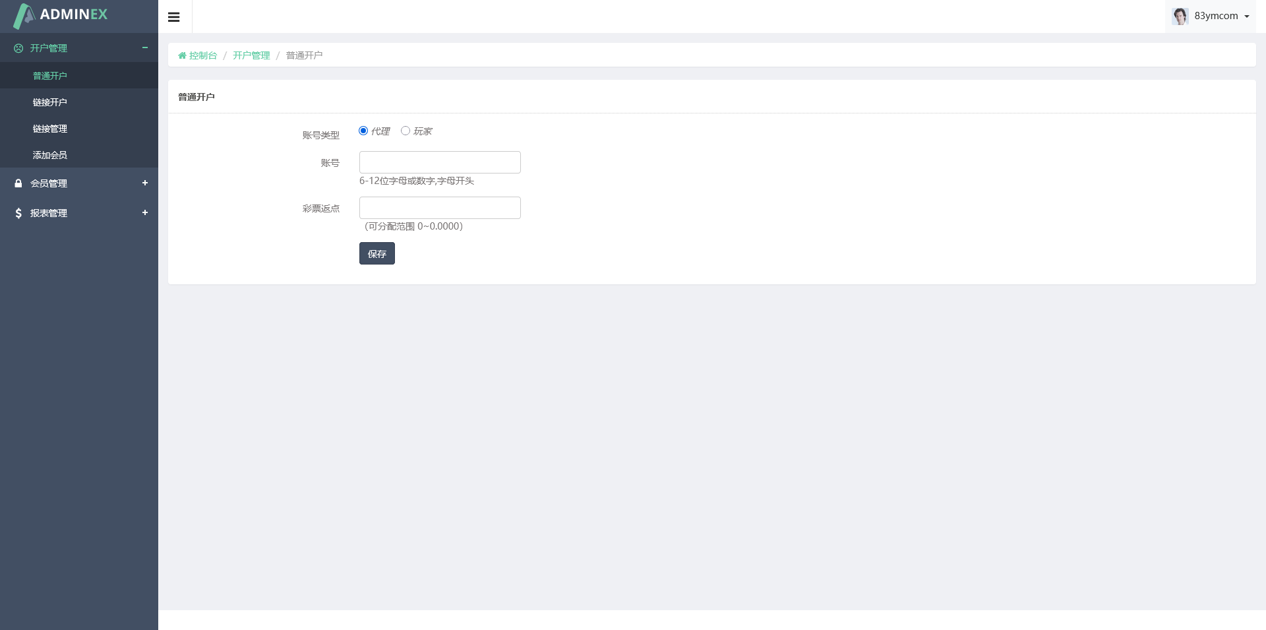Viewport: 1266px width, 630px height.
Task: Click the AdminEx logo
Action: tap(61, 16)
